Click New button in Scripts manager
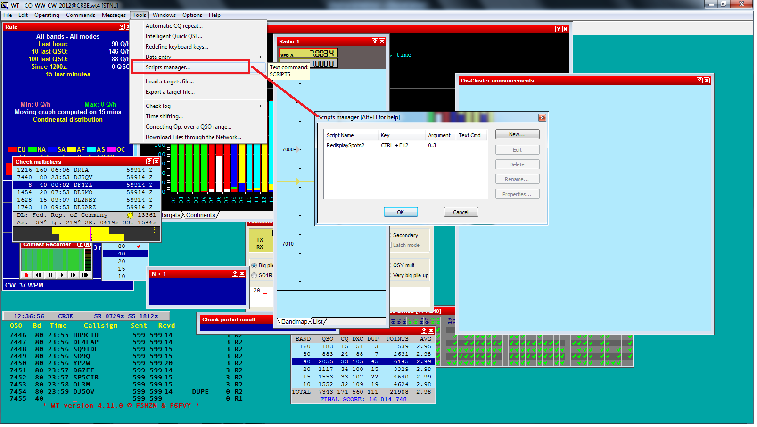This screenshot has width=757, height=427. point(517,135)
